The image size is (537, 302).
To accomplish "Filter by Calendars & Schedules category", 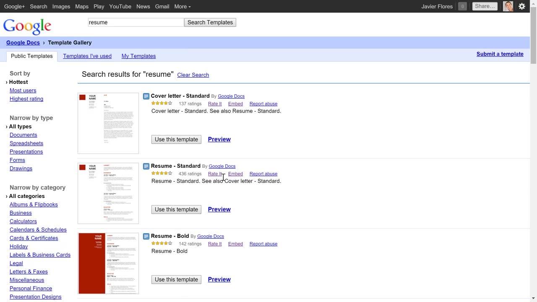I will click(38, 230).
